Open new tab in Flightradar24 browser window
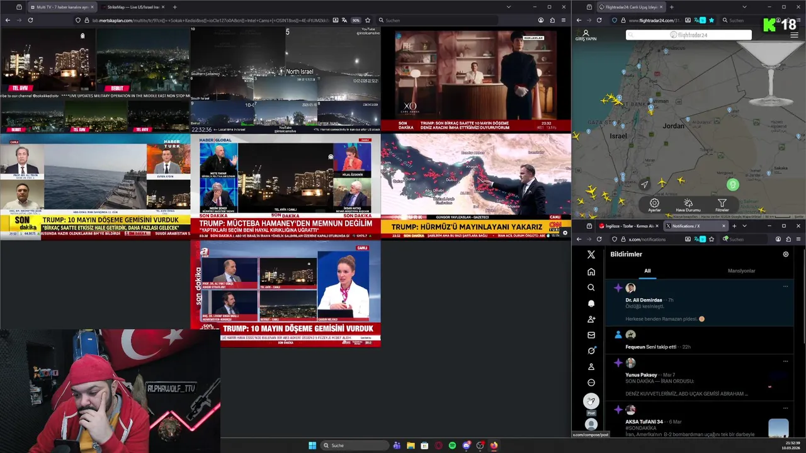 (x=671, y=7)
